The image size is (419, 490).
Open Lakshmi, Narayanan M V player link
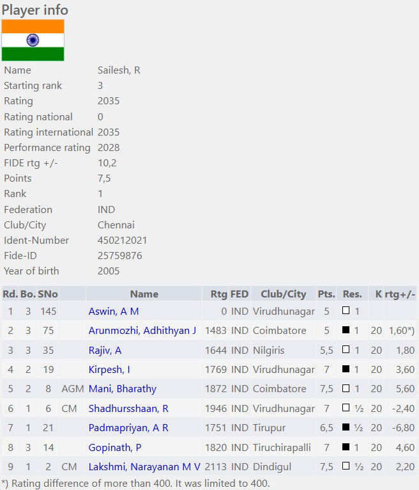[144, 467]
